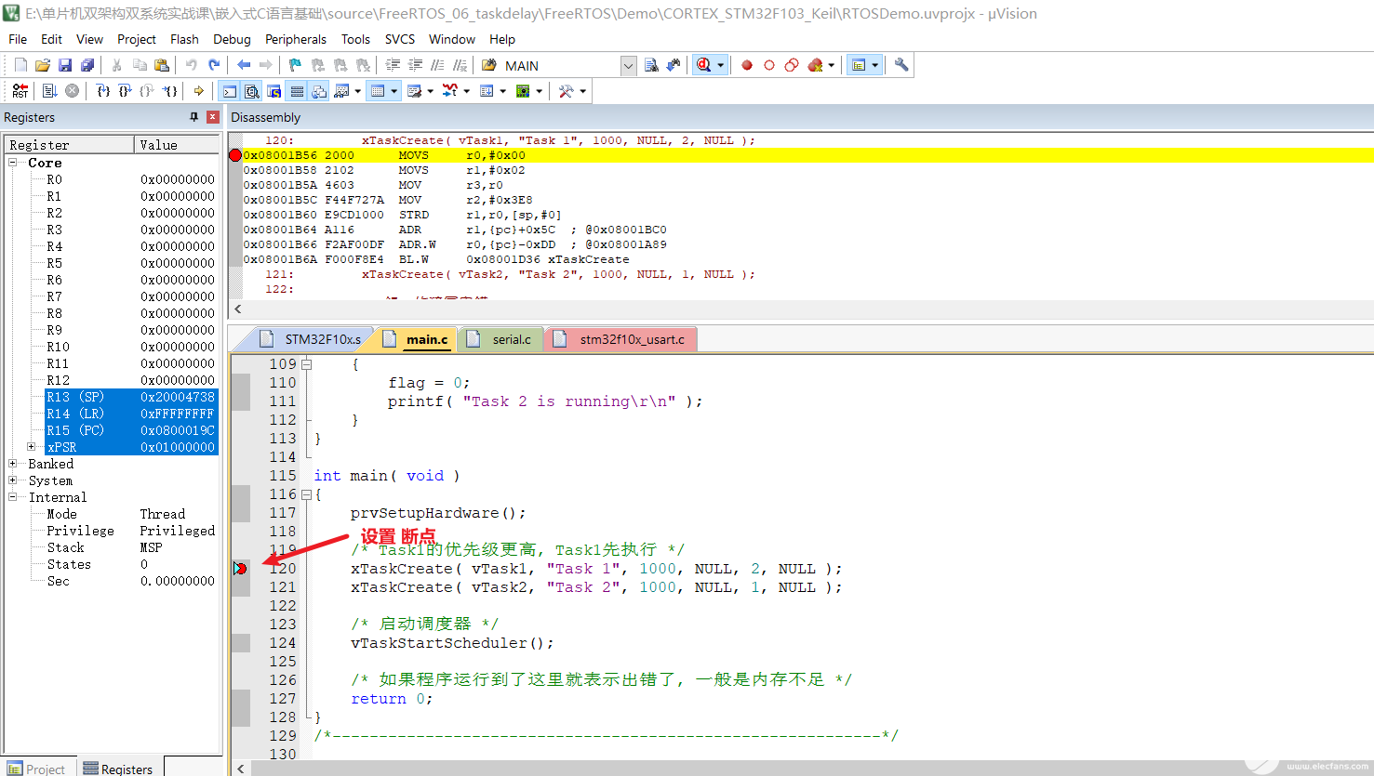Click the Insert/Remove Breakpoint red dot icon
1374x776 pixels.
tap(746, 65)
